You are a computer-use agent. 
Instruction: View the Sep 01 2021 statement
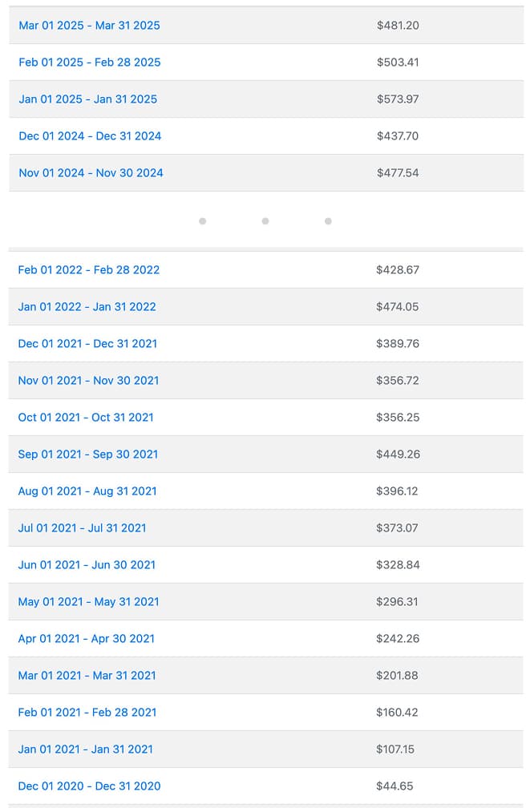tap(87, 454)
